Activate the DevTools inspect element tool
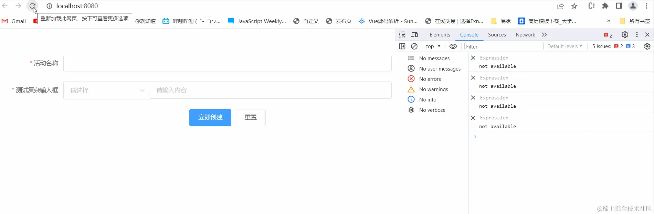The width and height of the screenshot is (654, 214). [x=402, y=35]
